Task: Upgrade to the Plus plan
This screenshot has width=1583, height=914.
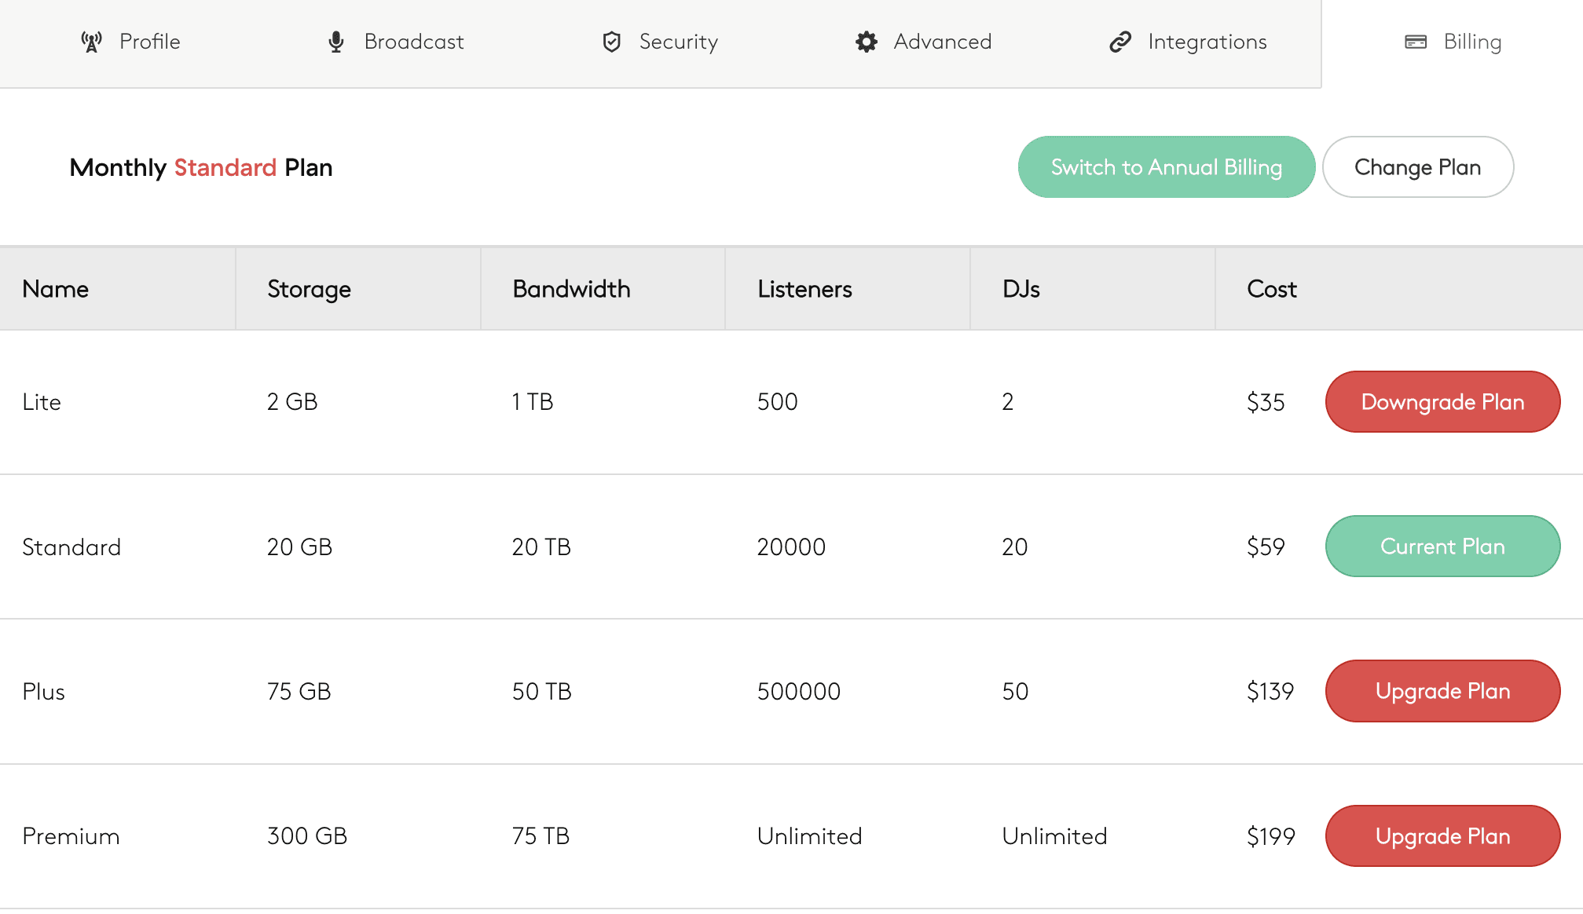Action: pos(1442,691)
